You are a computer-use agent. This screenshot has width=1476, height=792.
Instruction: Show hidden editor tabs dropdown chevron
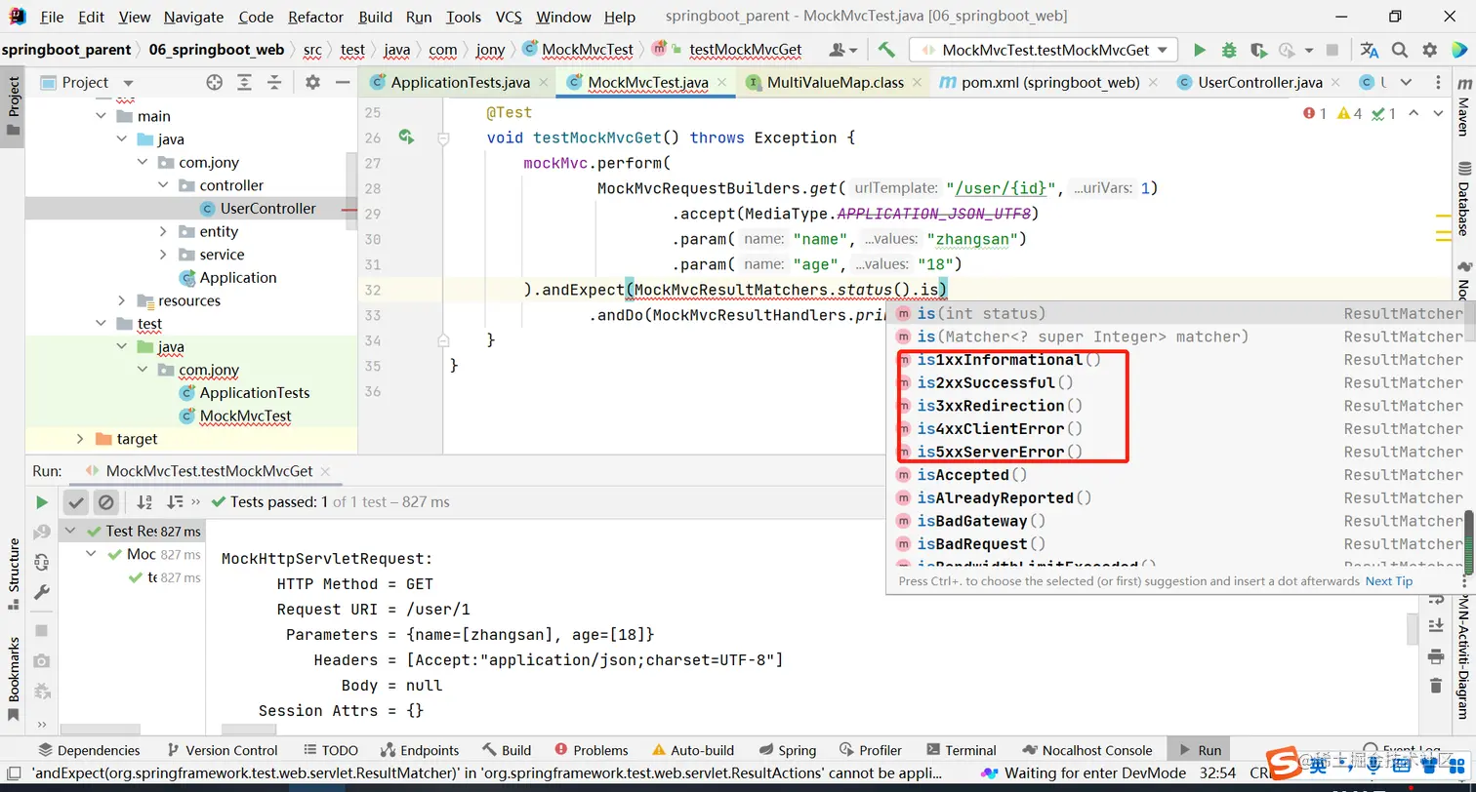click(1406, 83)
